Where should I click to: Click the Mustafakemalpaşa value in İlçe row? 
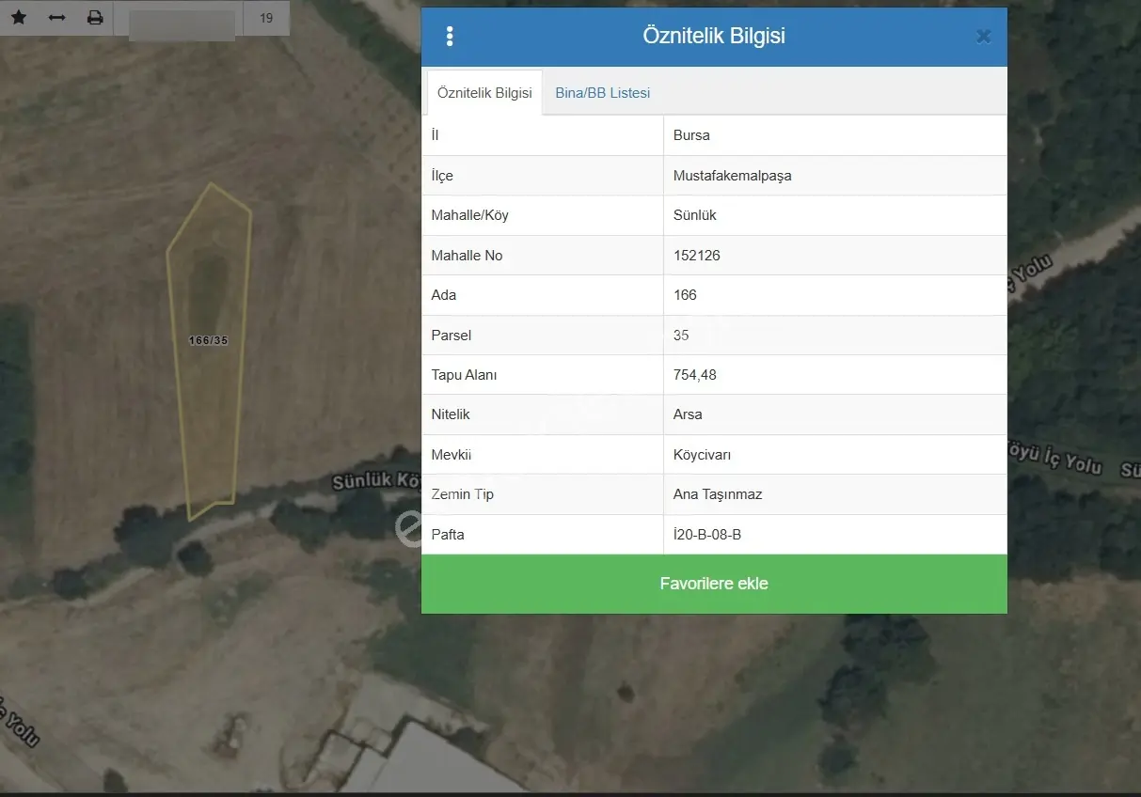click(x=733, y=176)
